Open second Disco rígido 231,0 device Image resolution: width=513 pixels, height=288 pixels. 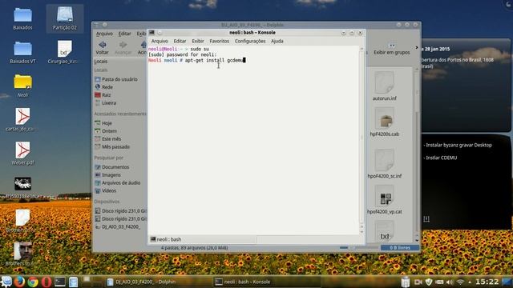pyautogui.click(x=120, y=218)
